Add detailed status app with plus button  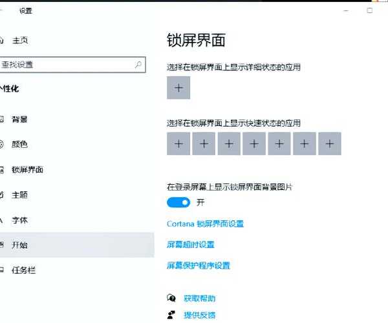click(x=178, y=88)
